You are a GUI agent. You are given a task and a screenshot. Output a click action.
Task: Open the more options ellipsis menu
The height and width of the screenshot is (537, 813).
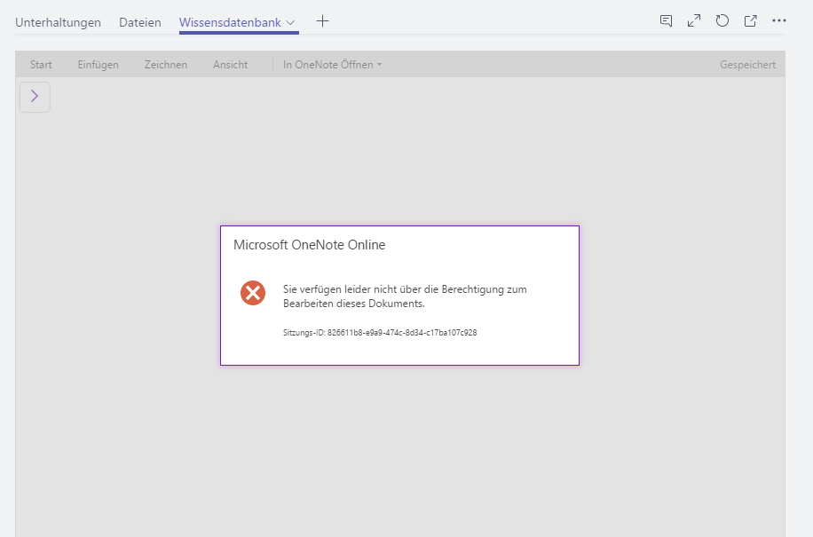778,20
